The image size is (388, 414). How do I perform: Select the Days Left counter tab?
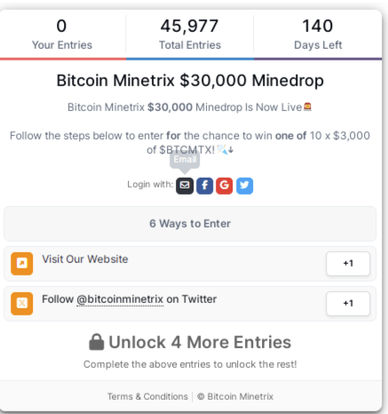click(318, 35)
